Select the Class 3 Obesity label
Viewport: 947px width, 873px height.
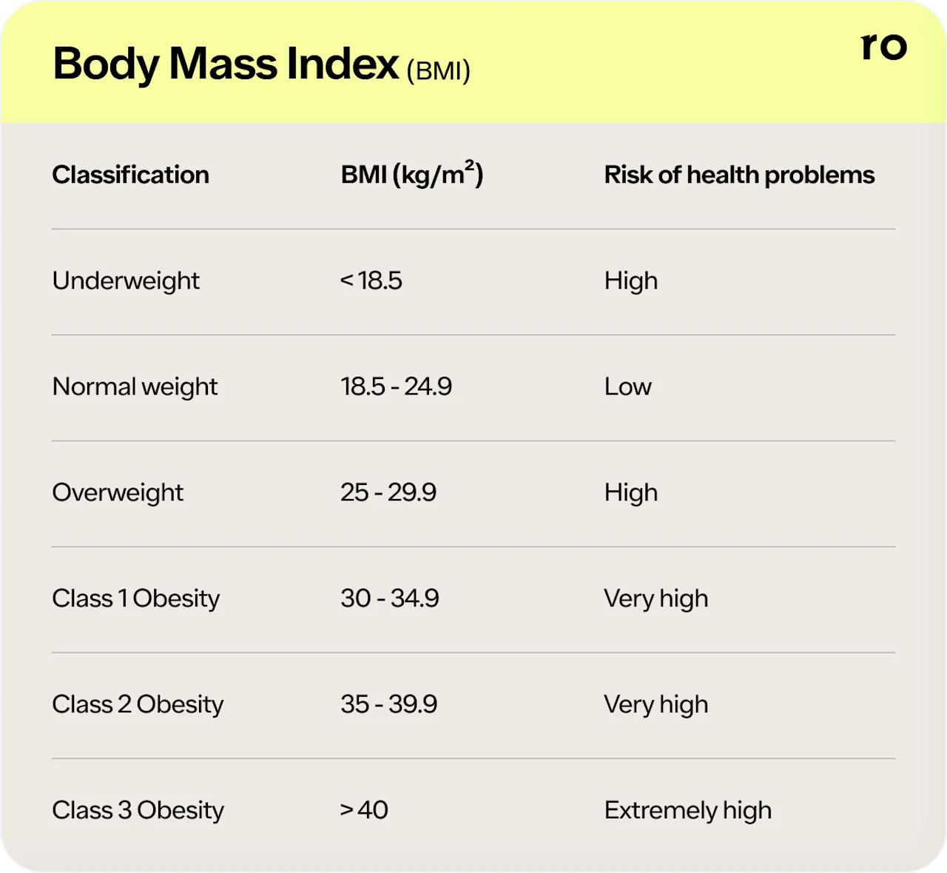click(138, 810)
